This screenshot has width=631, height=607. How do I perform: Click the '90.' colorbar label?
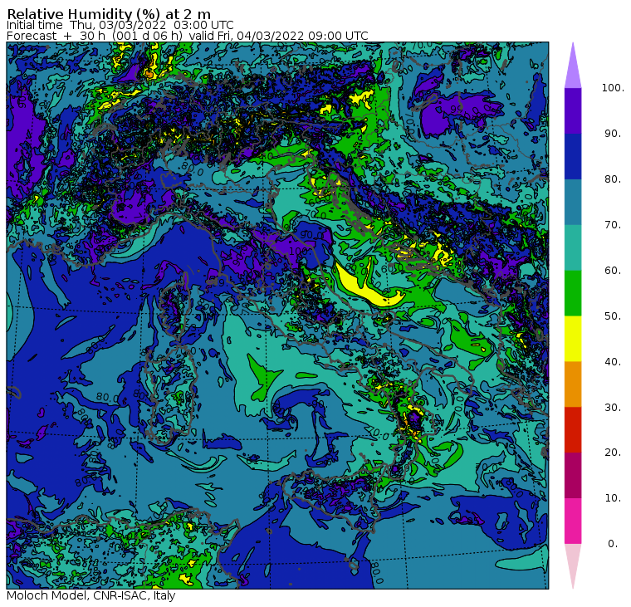613,134
